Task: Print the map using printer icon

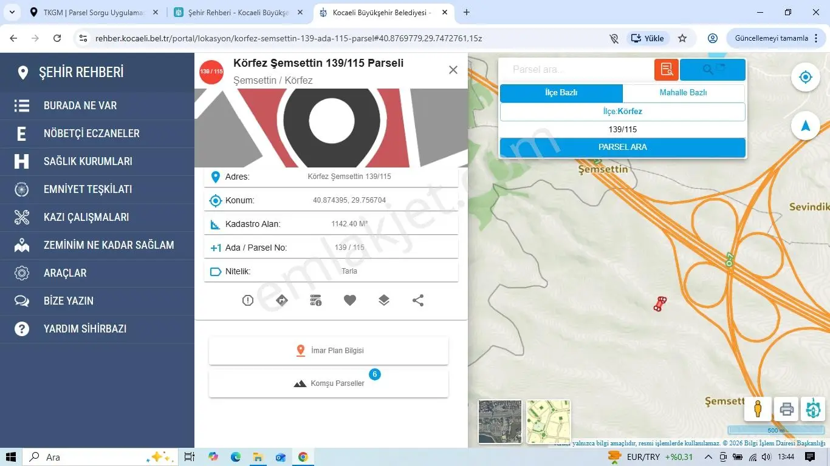Action: pyautogui.click(x=786, y=409)
